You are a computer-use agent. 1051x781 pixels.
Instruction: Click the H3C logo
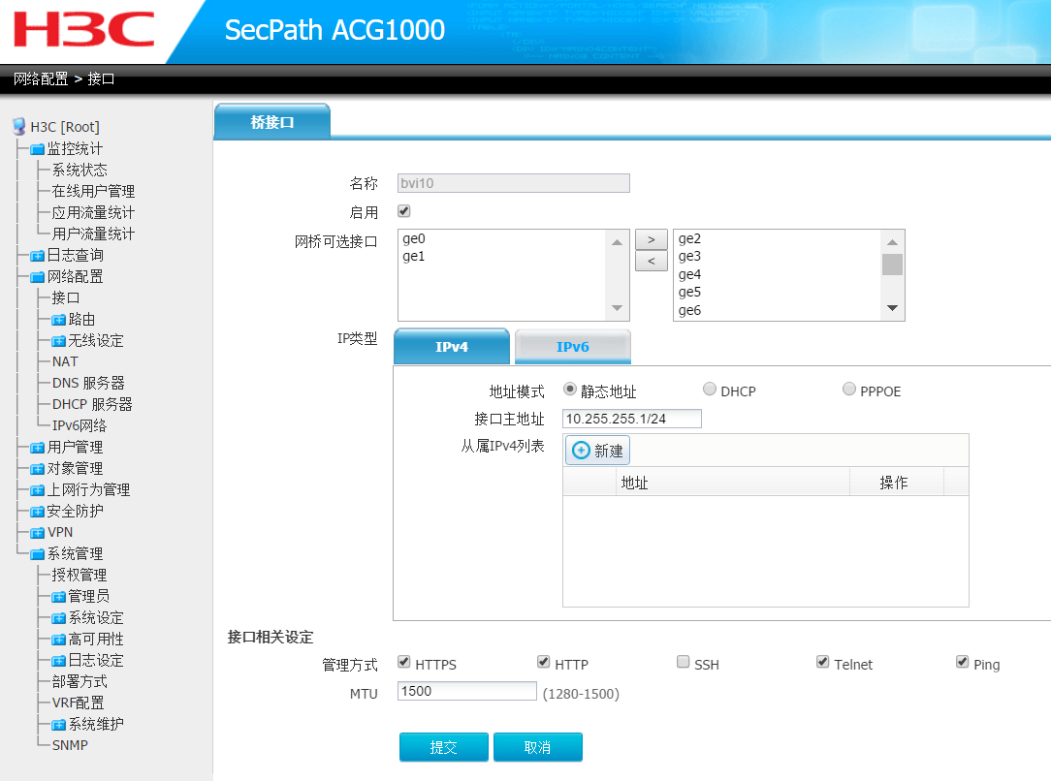83,29
